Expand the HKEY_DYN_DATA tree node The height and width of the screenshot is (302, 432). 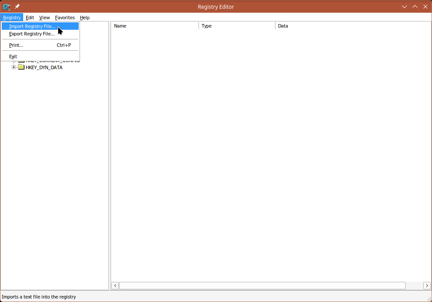14,67
